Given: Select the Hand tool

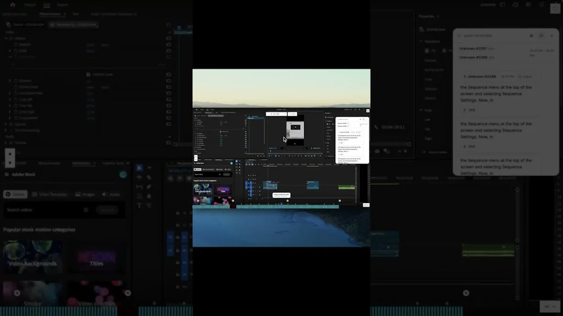Looking at the screenshot, I should (139, 196).
